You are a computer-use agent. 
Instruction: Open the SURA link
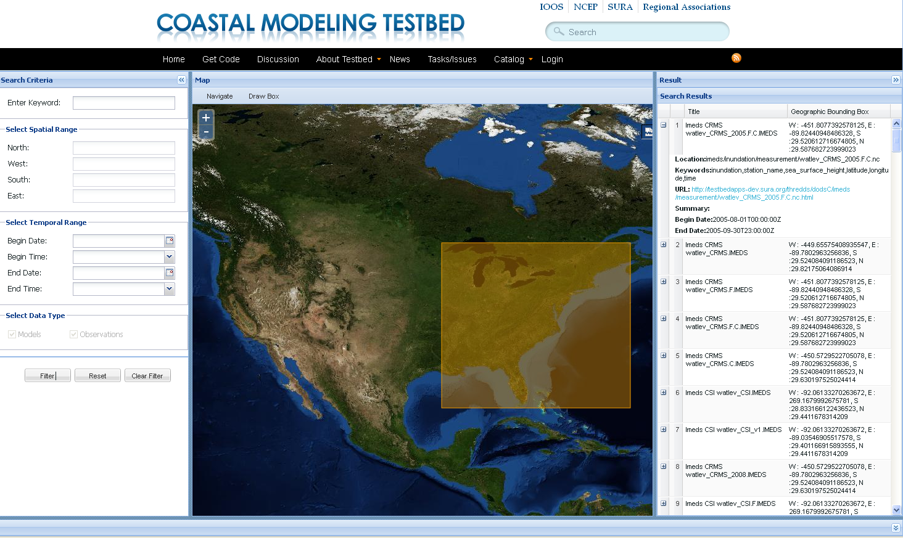click(620, 7)
